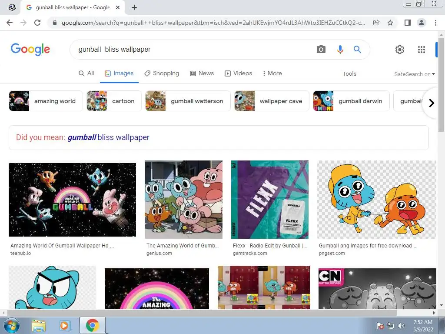Expand the More search categories menu

point(272,73)
